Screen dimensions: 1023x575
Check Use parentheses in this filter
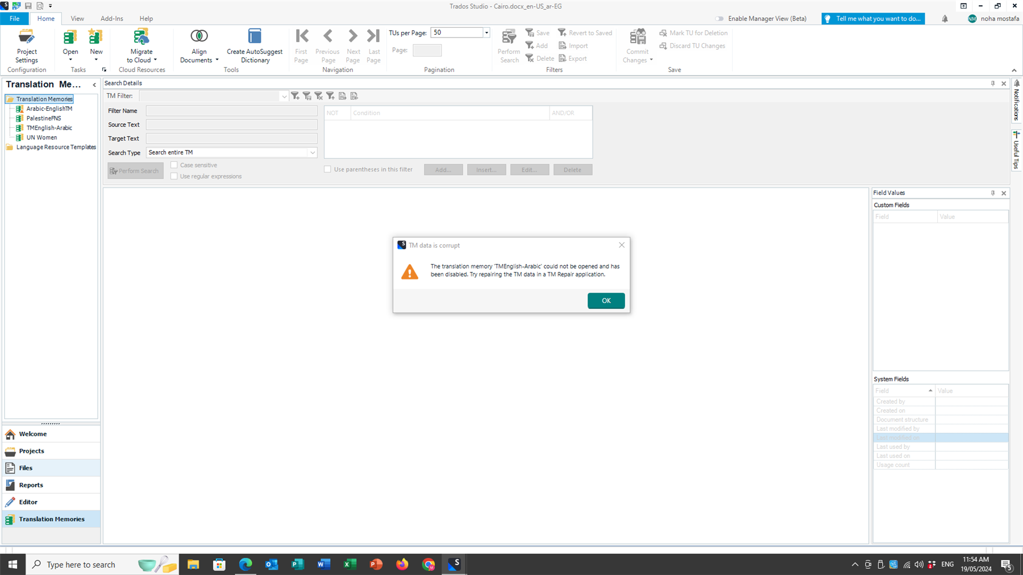pos(327,169)
